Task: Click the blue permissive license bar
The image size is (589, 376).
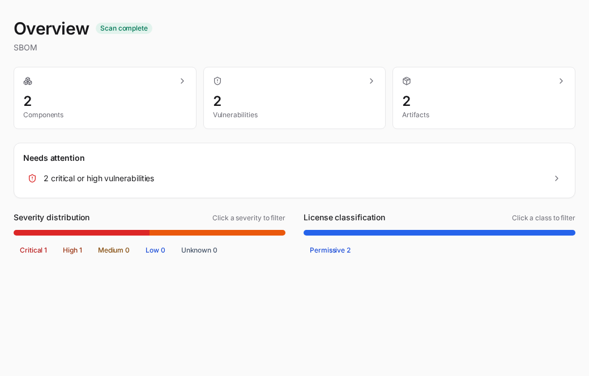Action: pos(439,233)
